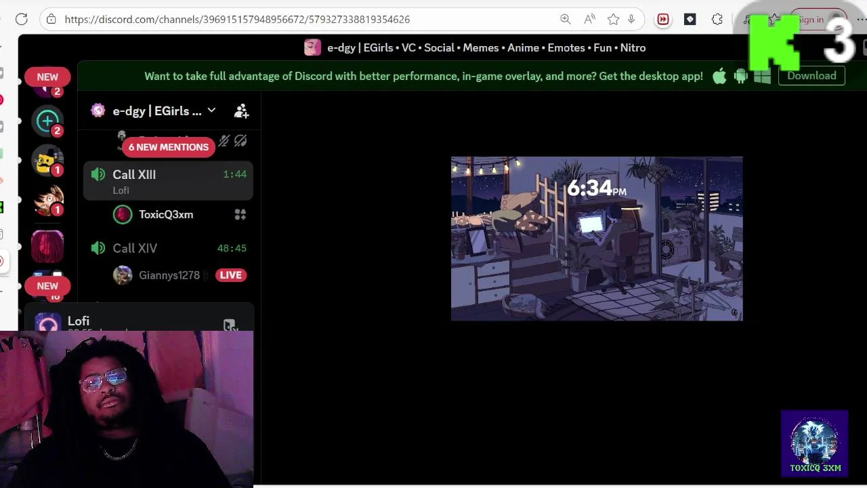Click the discord.com address bar URL
This screenshot has width=867, height=488.
coord(237,19)
